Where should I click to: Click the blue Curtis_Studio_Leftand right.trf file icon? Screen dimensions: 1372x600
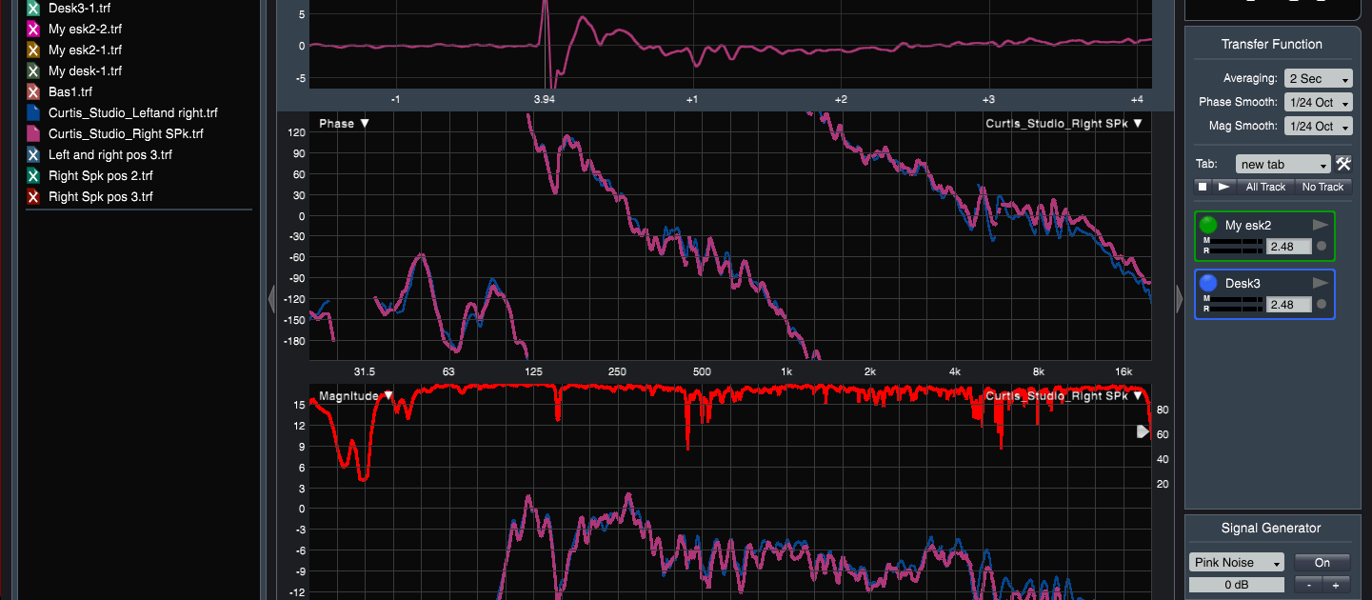coord(33,112)
